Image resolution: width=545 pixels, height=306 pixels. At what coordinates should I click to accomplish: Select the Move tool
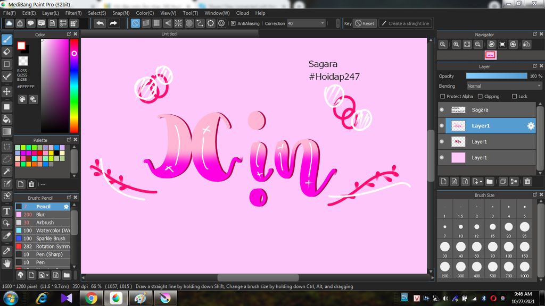click(6, 91)
